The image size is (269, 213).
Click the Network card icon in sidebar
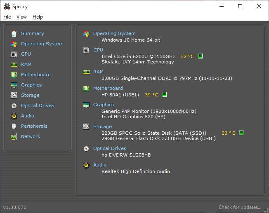tap(14, 137)
